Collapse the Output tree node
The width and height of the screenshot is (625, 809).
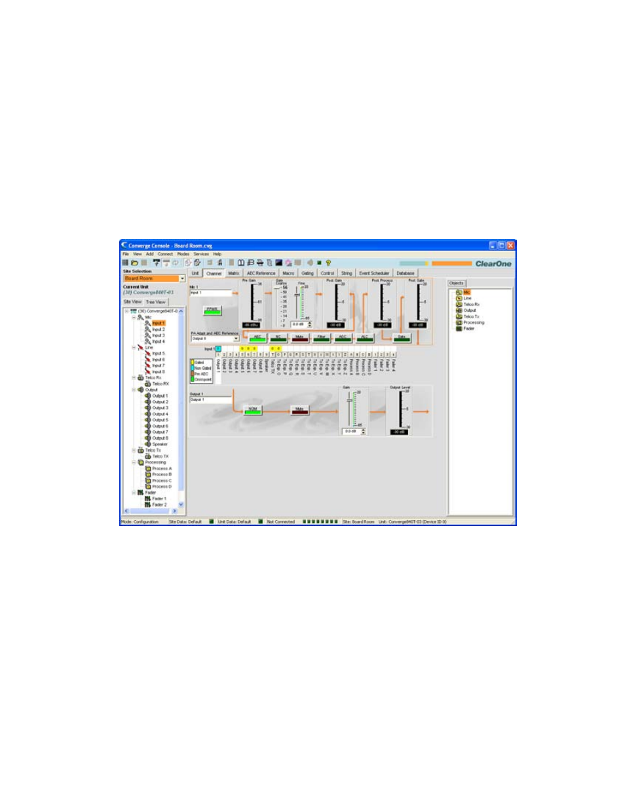(134, 390)
